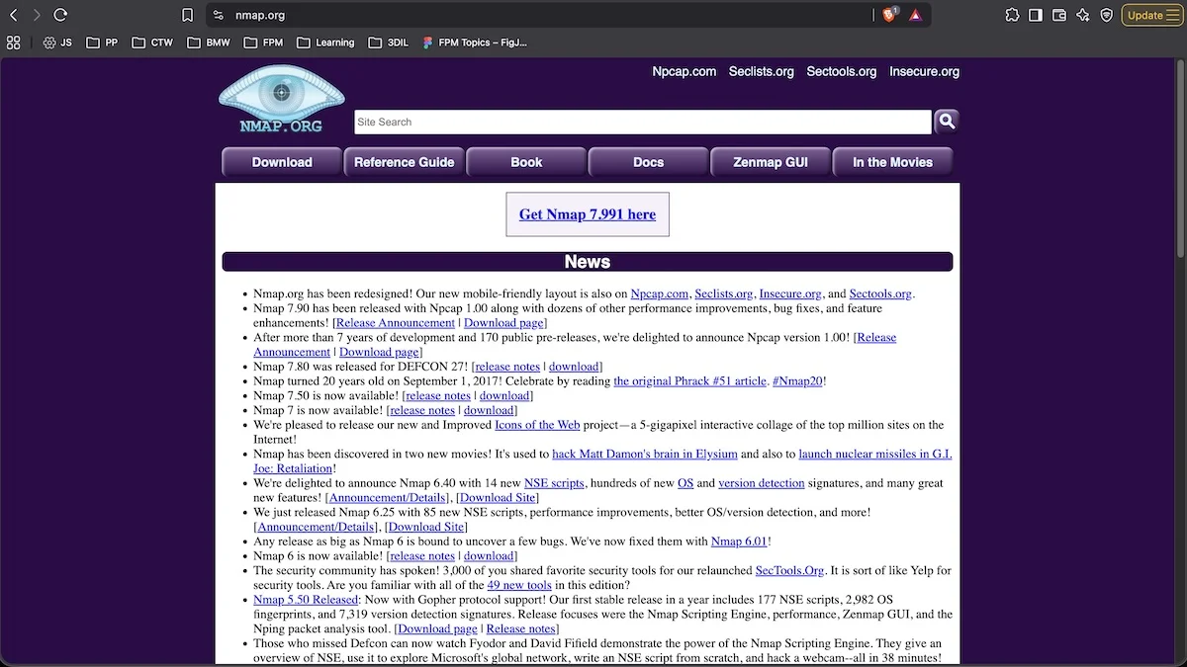Click the browser forward arrow
Image resolution: width=1187 pixels, height=667 pixels.
point(37,15)
